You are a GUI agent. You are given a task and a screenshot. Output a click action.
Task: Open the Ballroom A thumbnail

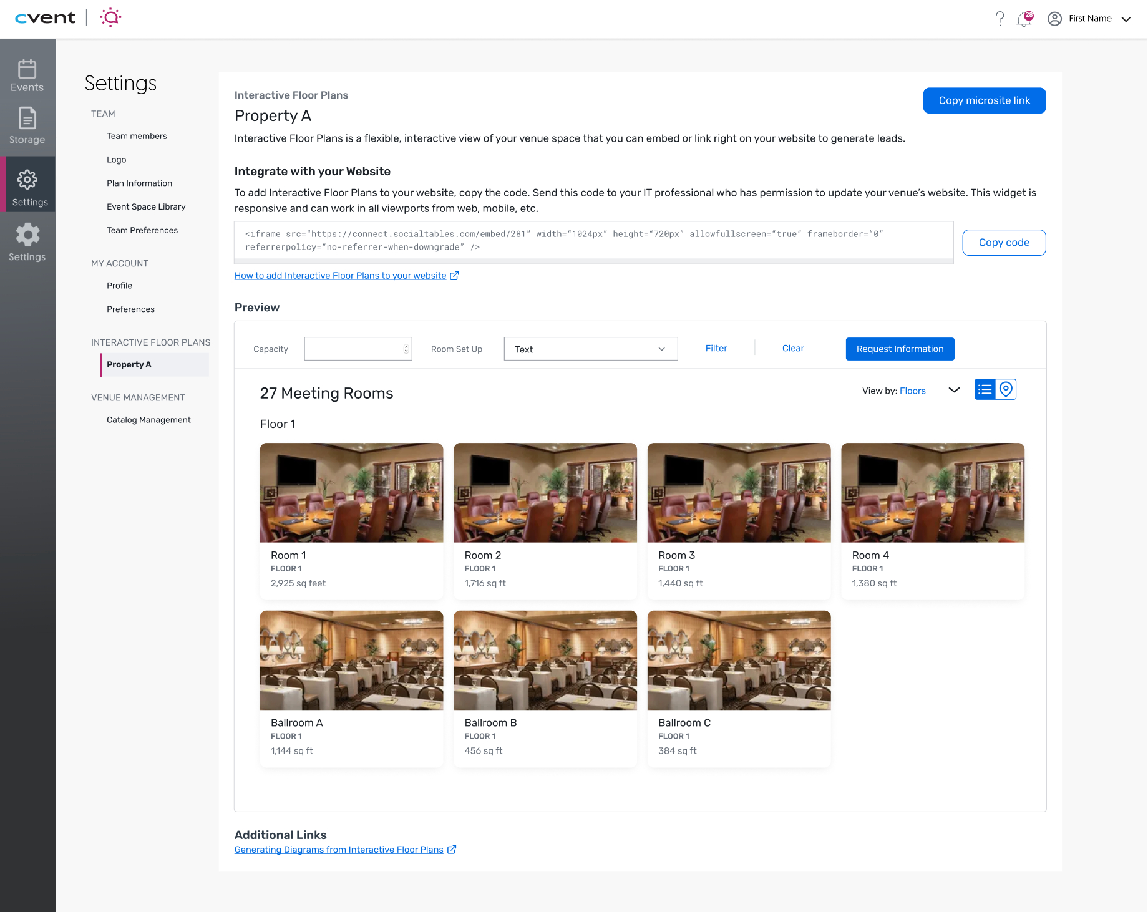352,660
